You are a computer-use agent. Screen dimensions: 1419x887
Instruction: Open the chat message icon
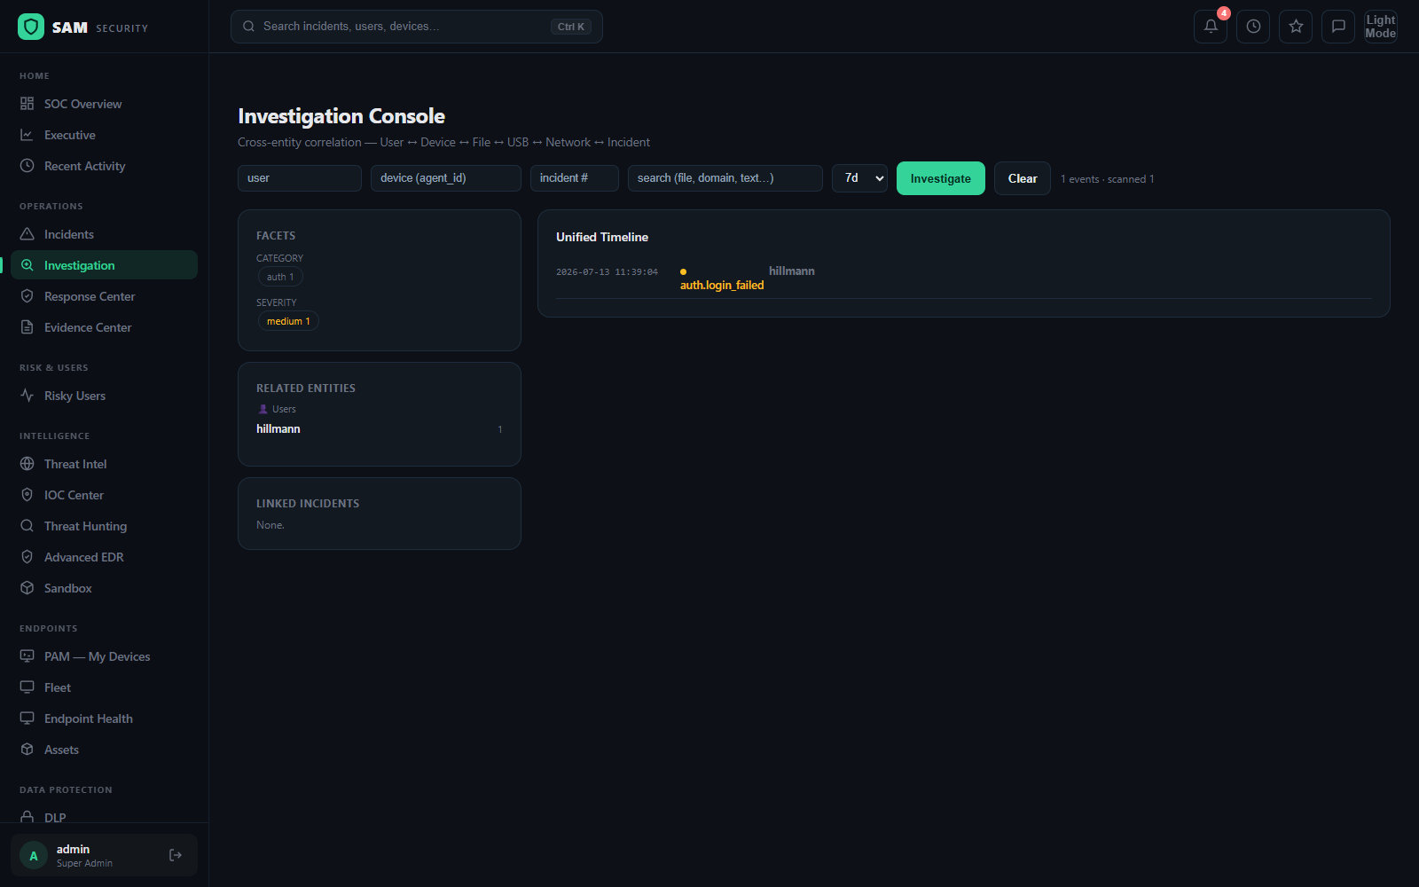[x=1338, y=27]
